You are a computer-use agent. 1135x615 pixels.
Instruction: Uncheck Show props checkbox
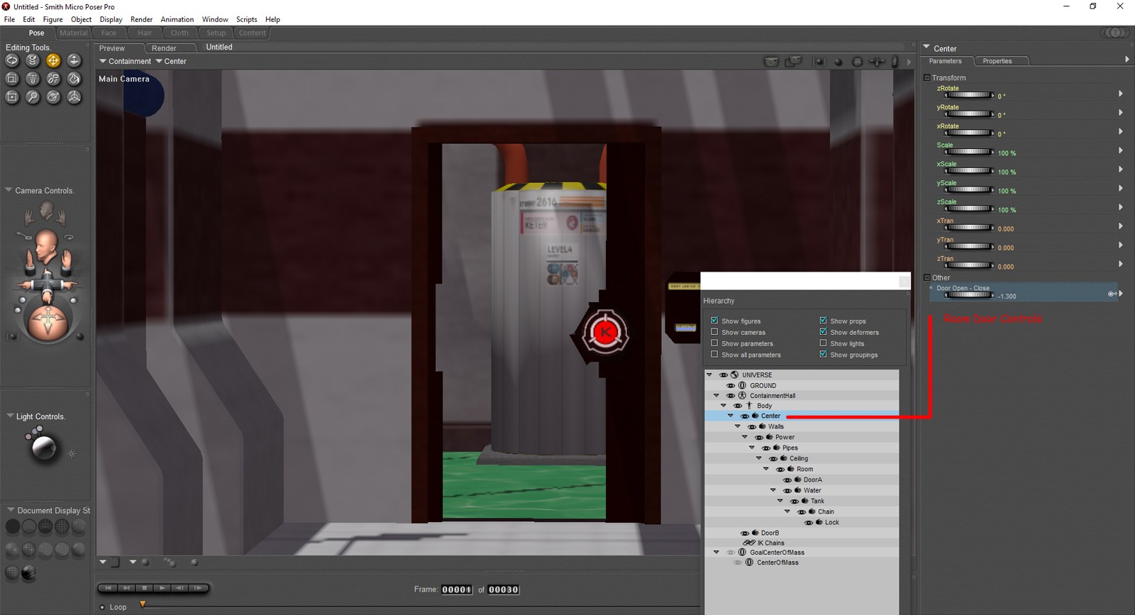823,321
